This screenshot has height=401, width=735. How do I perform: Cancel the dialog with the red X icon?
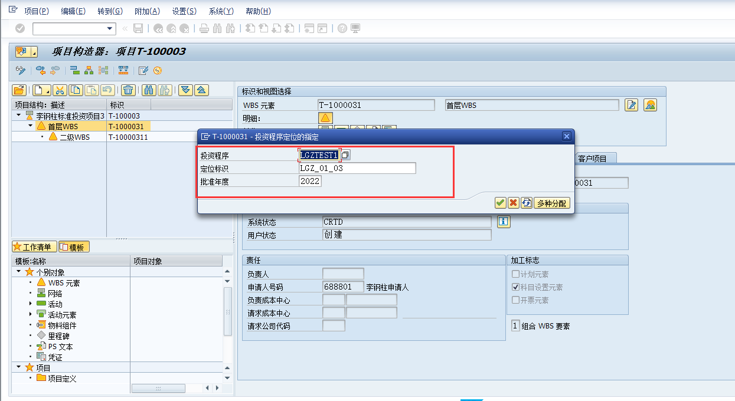coord(513,203)
